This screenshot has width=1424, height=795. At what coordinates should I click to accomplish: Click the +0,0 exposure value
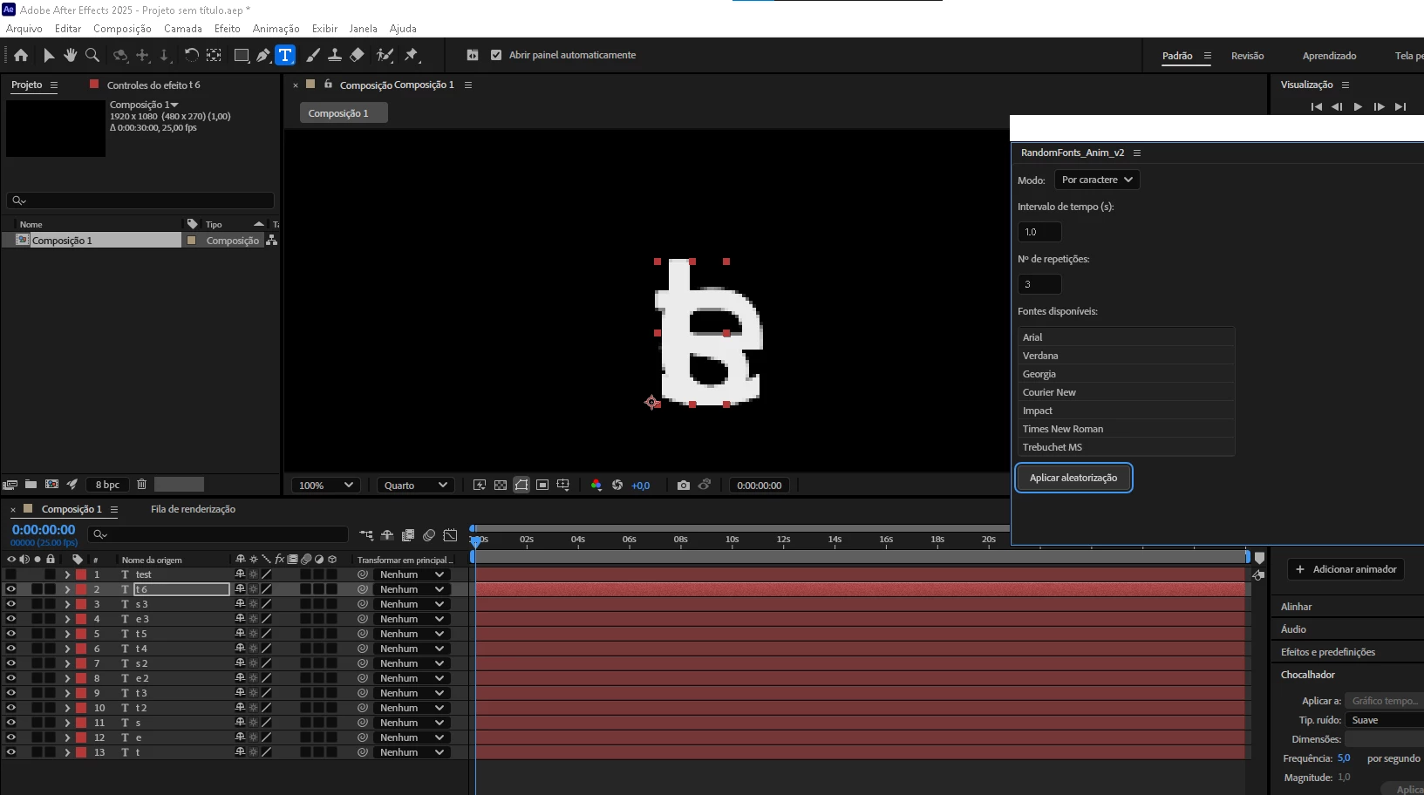(x=641, y=486)
